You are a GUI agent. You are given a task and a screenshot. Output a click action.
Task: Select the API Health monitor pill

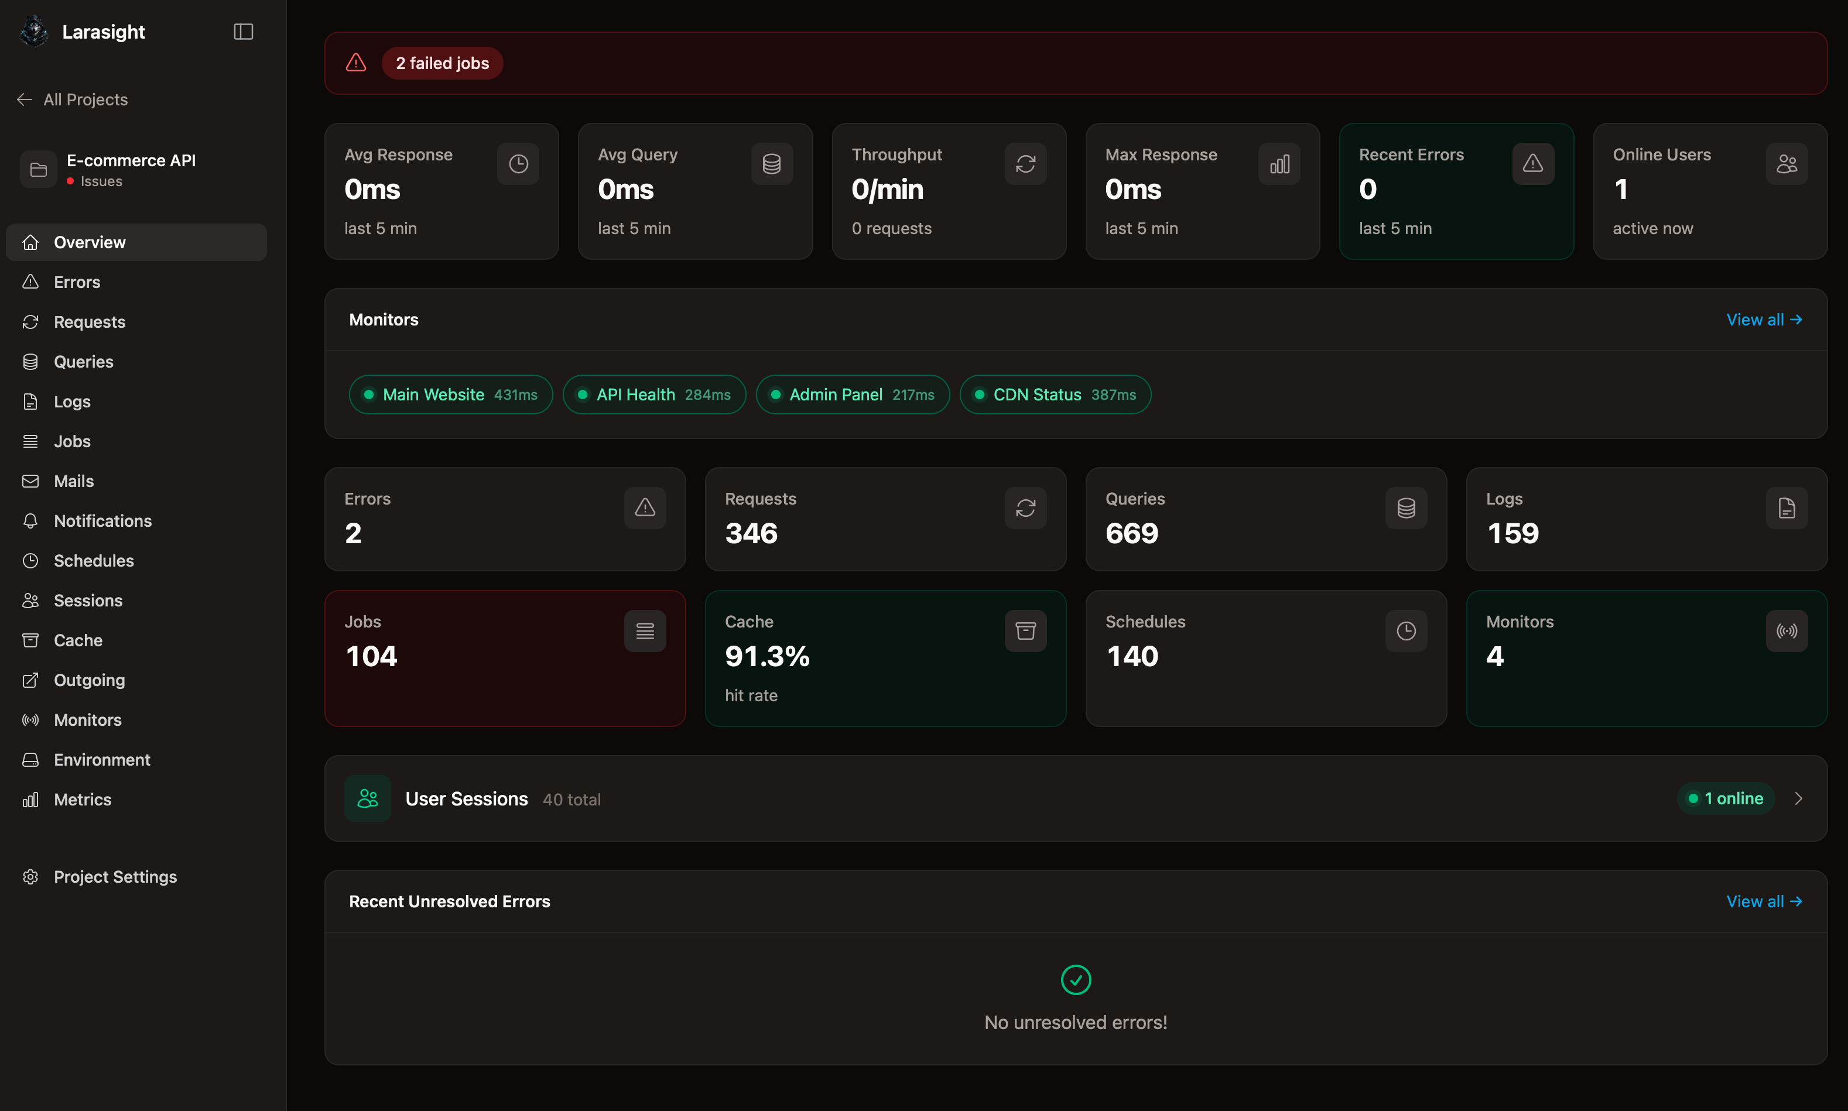pos(653,395)
